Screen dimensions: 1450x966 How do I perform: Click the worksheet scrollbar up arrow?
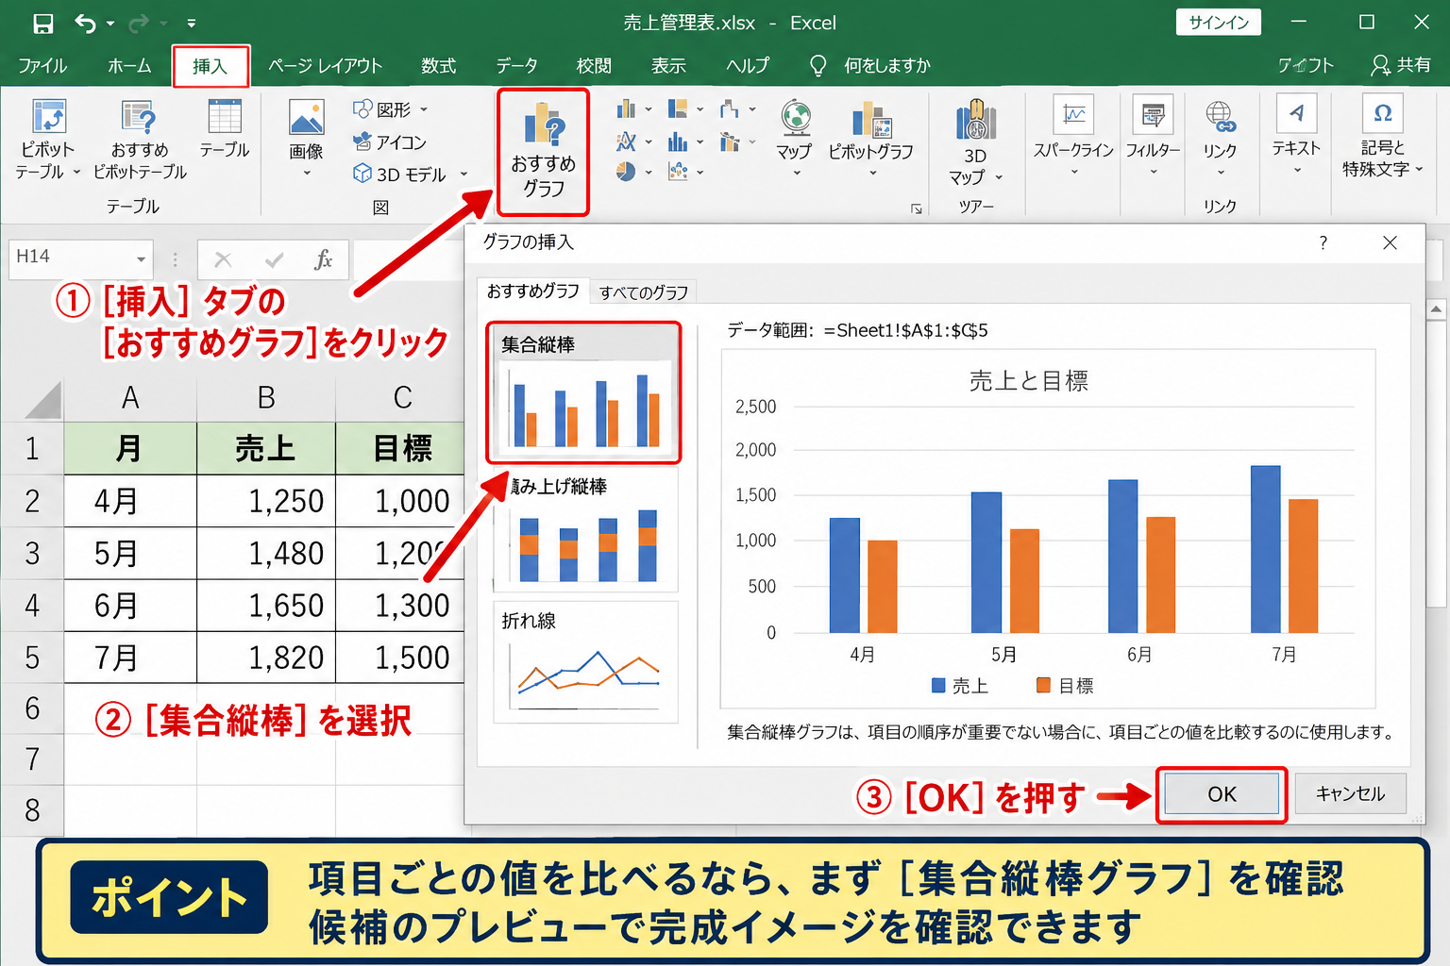tap(1437, 308)
